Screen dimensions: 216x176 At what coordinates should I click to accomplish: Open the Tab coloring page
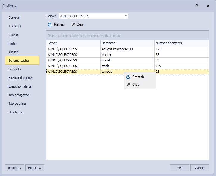17,104
